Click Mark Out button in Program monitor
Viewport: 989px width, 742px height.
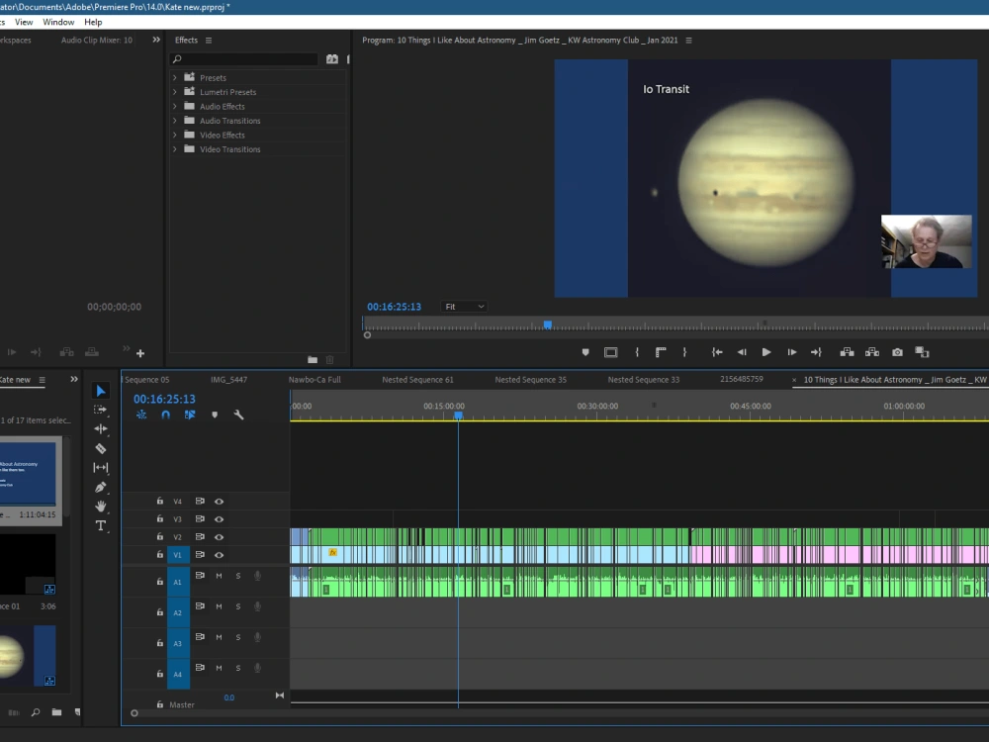coord(684,352)
